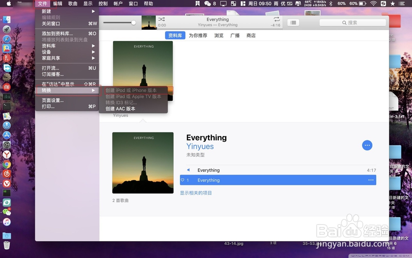412x258 pixels.
Task: Choose 打印… menu item
Action: coord(67,107)
